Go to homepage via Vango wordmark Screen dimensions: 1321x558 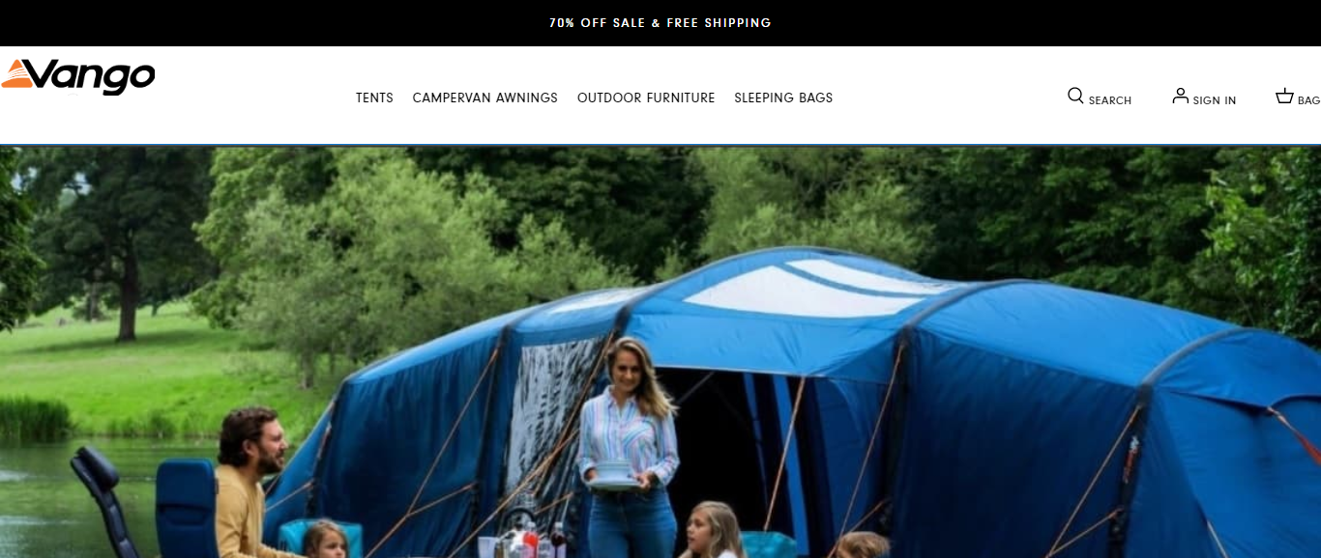[x=95, y=77]
